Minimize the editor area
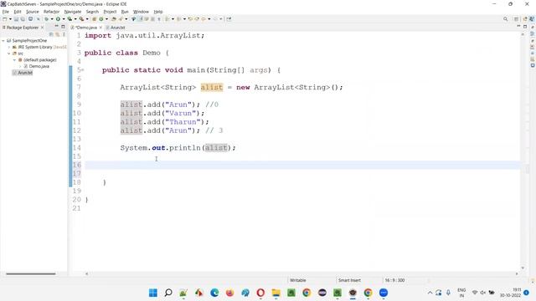Viewport: 536px width, 301px height. [518, 26]
